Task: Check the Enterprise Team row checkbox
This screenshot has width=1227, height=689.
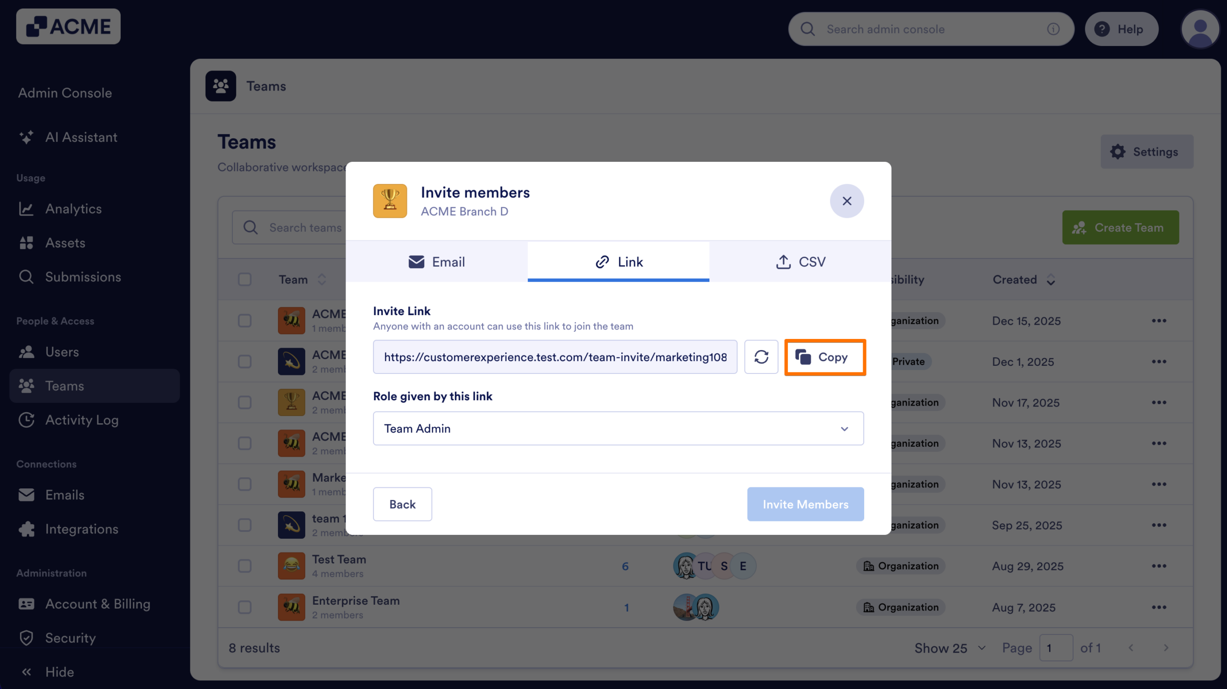Action: (245, 607)
